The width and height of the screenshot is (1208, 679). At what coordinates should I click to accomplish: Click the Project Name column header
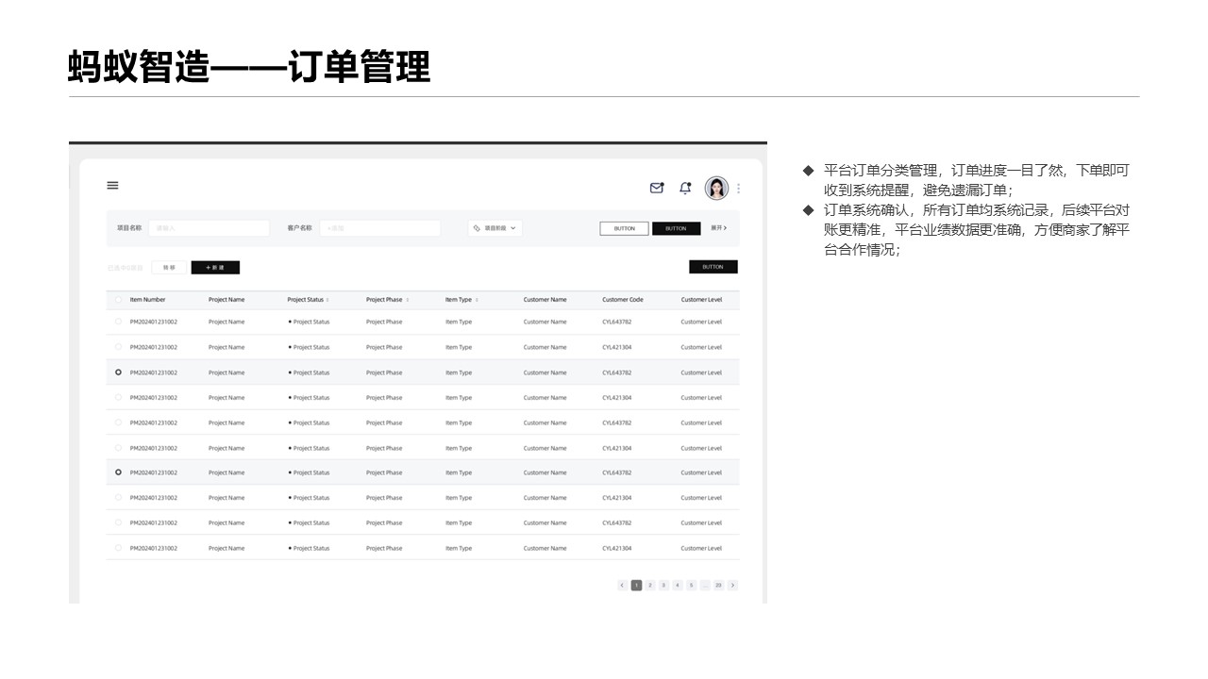click(x=226, y=300)
